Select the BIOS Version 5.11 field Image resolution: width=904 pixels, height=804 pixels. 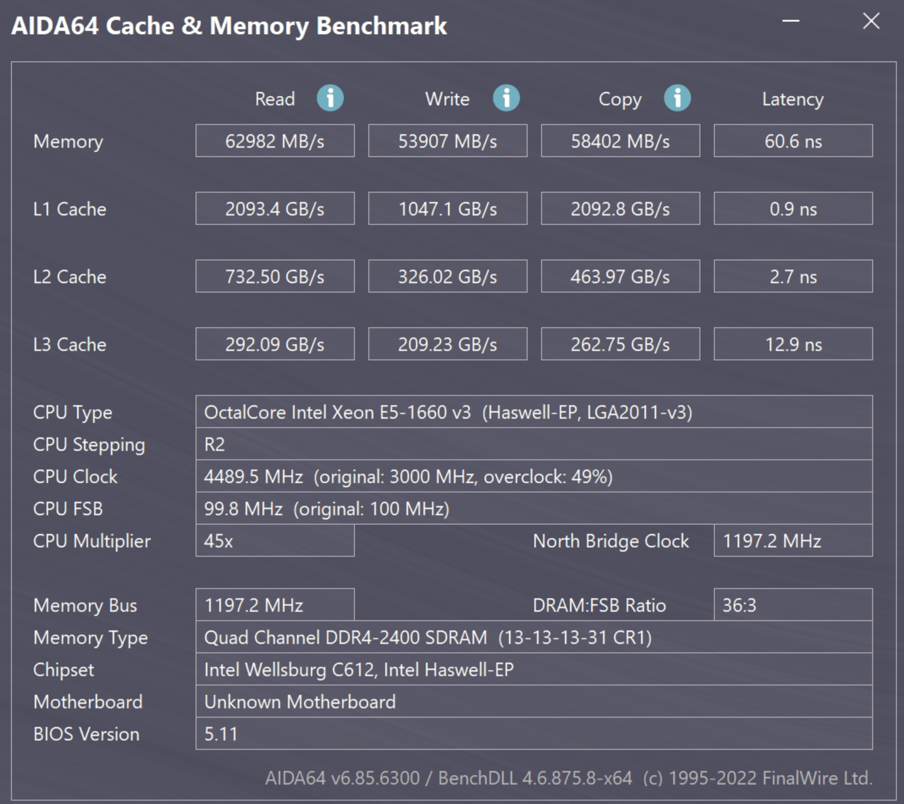tap(534, 734)
